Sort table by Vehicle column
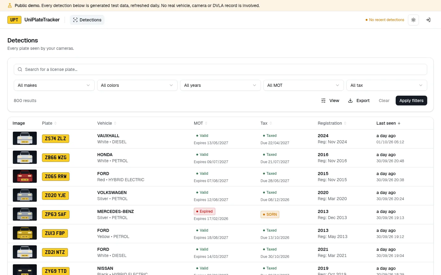The width and height of the screenshot is (441, 275). [107, 123]
